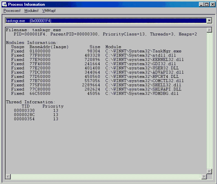
Task: Click base address 77E90000
Action: (x=40, y=60)
